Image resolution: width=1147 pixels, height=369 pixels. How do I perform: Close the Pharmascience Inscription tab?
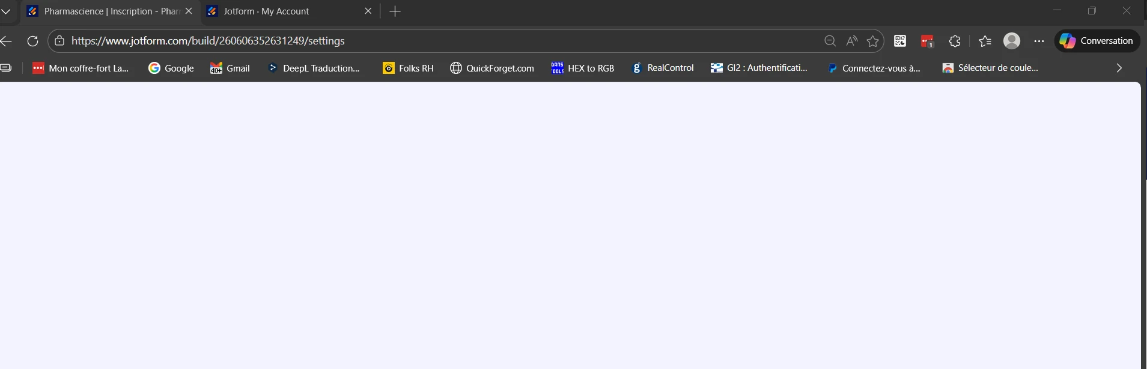click(x=189, y=11)
